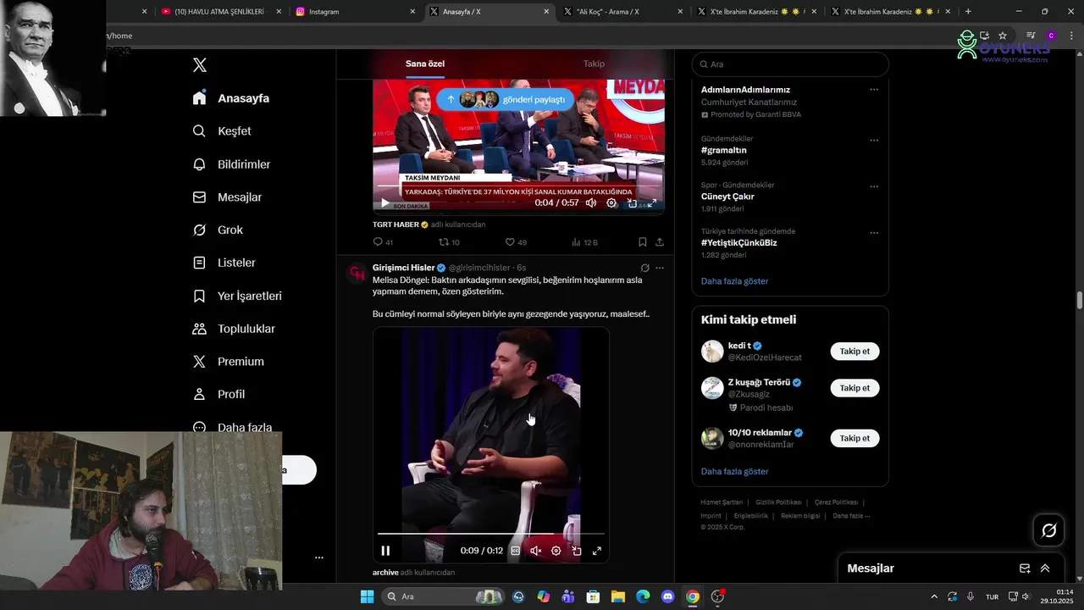Open the X logo home link
This screenshot has height=610, width=1084.
pos(200,65)
